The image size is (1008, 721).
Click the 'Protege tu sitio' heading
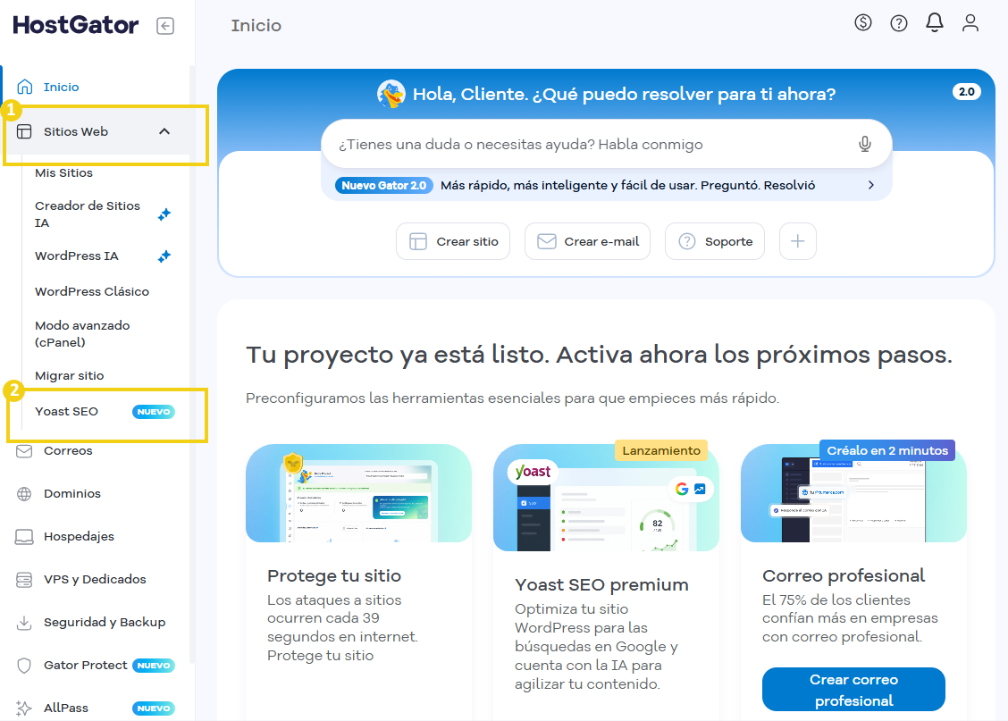(x=334, y=575)
